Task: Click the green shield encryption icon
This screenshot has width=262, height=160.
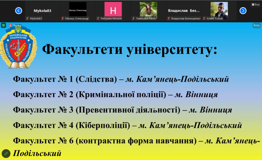Action: pyautogui.click(x=3, y=25)
